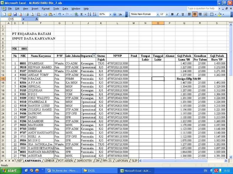Click the Permission icon in the toolbar
Image resolution: width=233 pixels, height=174 pixels.
coord(20,14)
